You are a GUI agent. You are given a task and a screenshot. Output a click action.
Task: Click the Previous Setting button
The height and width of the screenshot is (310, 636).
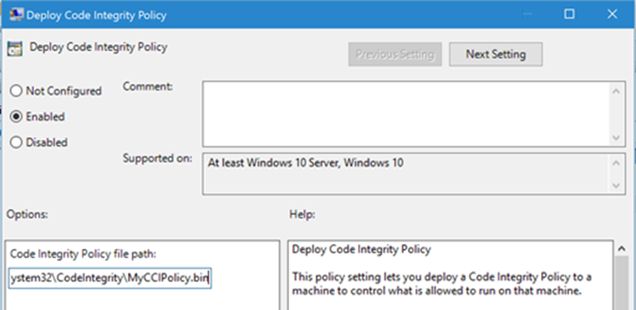pos(394,54)
